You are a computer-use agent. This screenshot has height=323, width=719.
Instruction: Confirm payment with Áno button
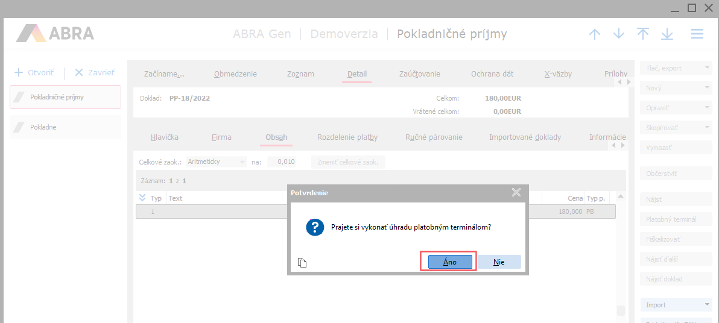click(x=450, y=262)
